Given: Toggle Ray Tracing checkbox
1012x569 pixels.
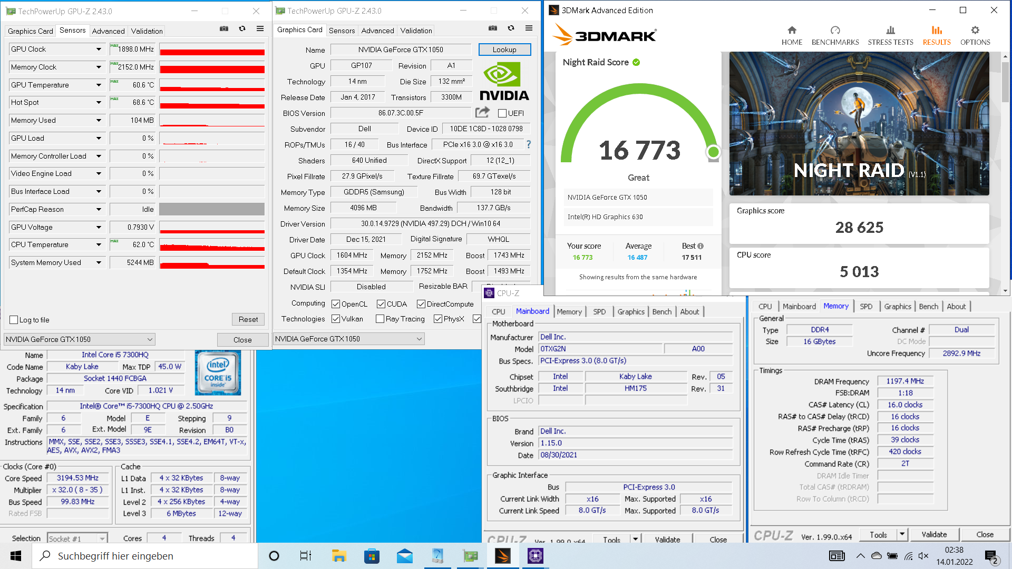Looking at the screenshot, I should point(380,319).
